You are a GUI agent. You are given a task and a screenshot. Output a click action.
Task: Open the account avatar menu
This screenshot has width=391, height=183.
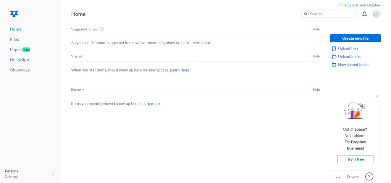376,14
